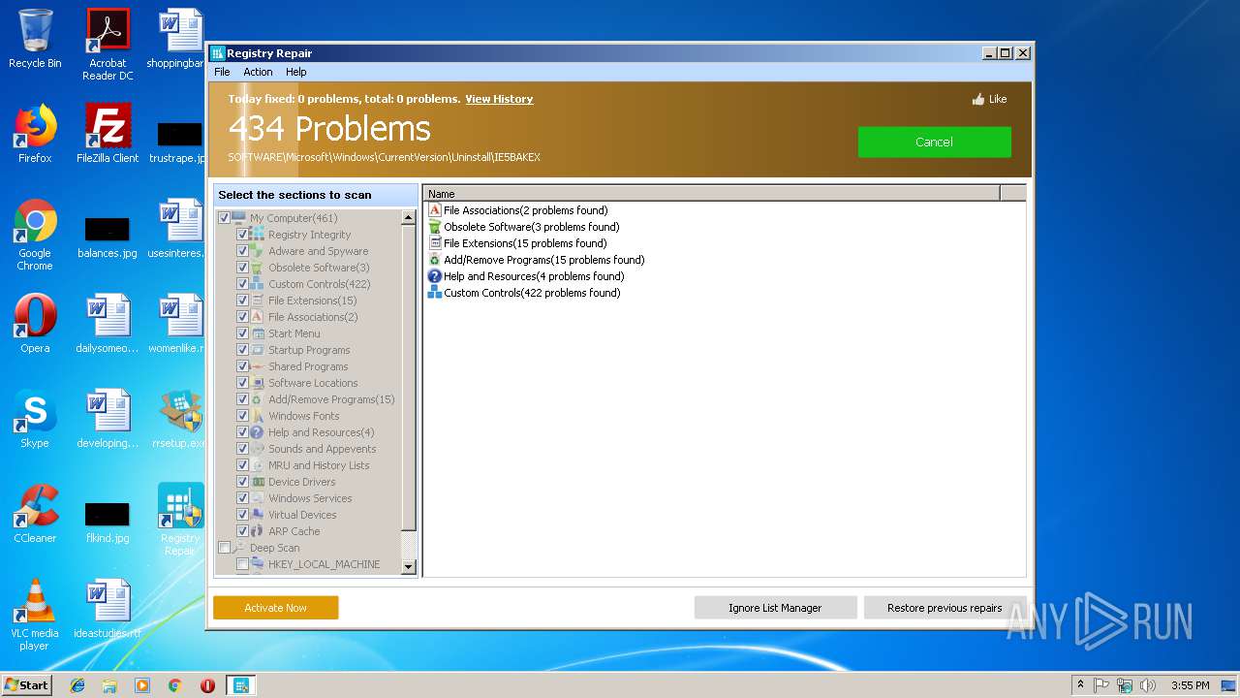Cancel the registry scan
1240x698 pixels.
click(x=934, y=142)
